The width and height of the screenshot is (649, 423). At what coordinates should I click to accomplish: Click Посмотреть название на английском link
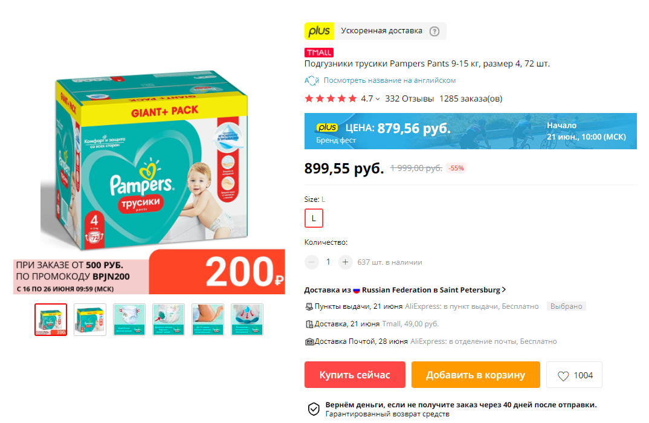pyautogui.click(x=390, y=80)
